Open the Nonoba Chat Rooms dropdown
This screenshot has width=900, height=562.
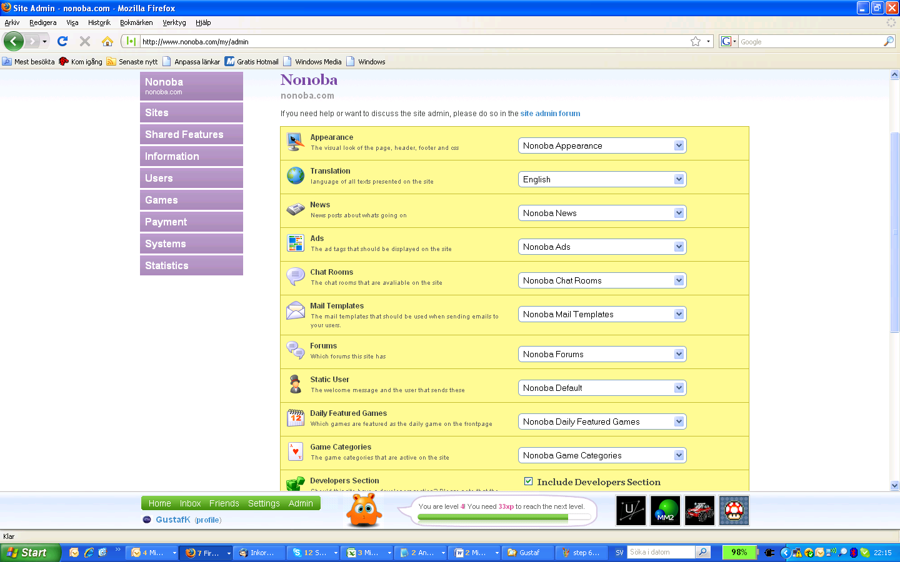pyautogui.click(x=602, y=280)
